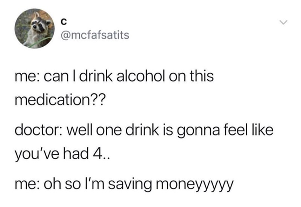
Task: Open the raccoon profile picture
Action: pos(35,29)
